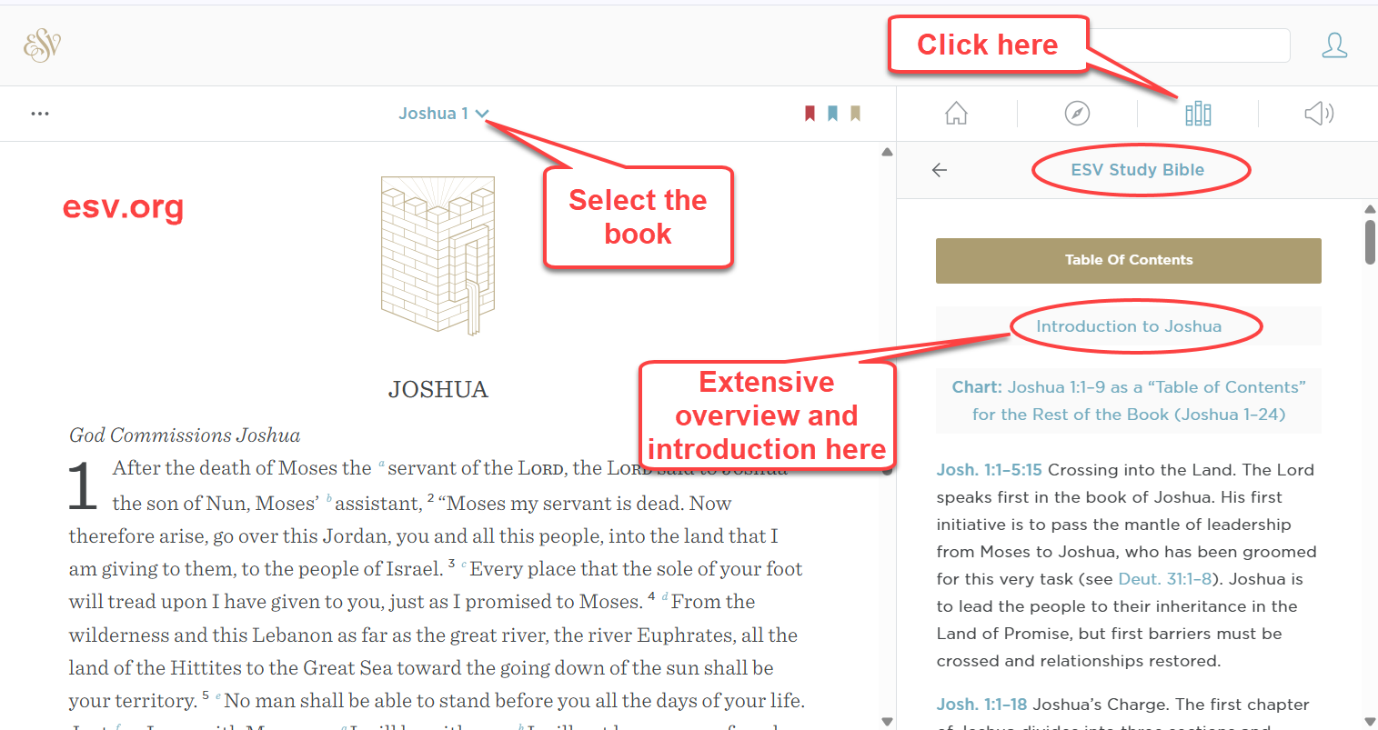Viewport: 1378px width, 730px height.
Task: Select the red bookmark ribbon
Action: [810, 114]
